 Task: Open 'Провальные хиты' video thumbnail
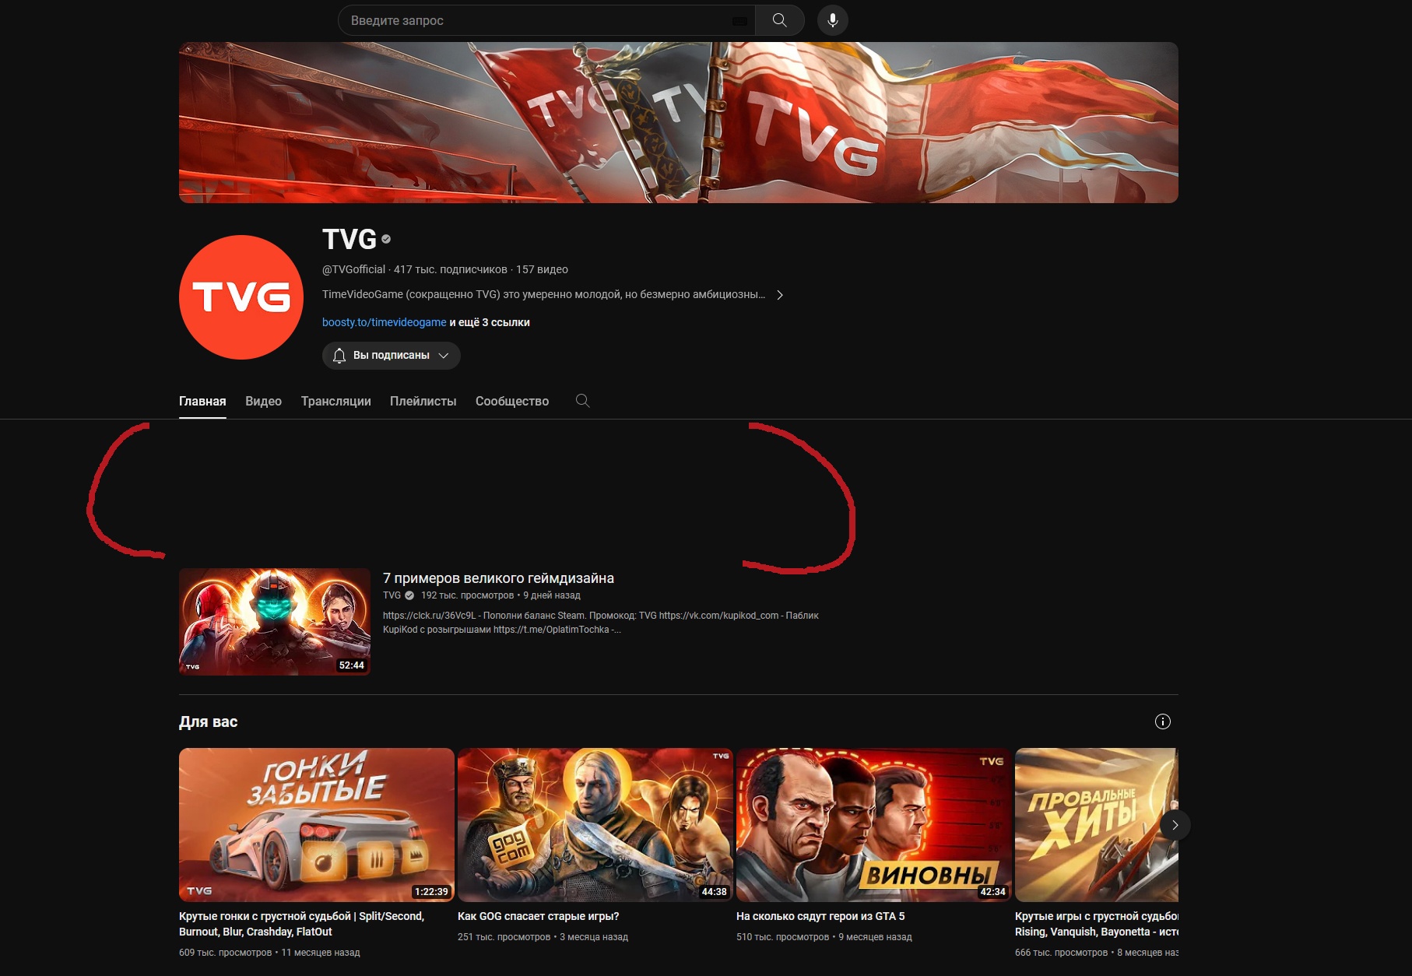1097,825
